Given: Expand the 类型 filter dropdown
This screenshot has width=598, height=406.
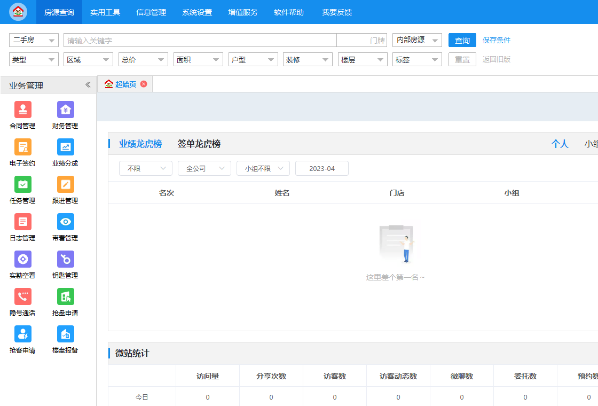Looking at the screenshot, I should click(34, 59).
